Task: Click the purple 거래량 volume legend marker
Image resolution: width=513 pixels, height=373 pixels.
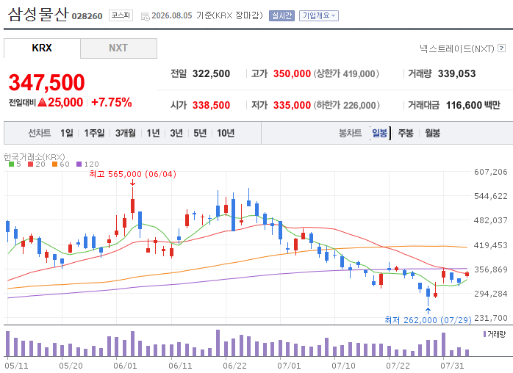Action: [484, 334]
